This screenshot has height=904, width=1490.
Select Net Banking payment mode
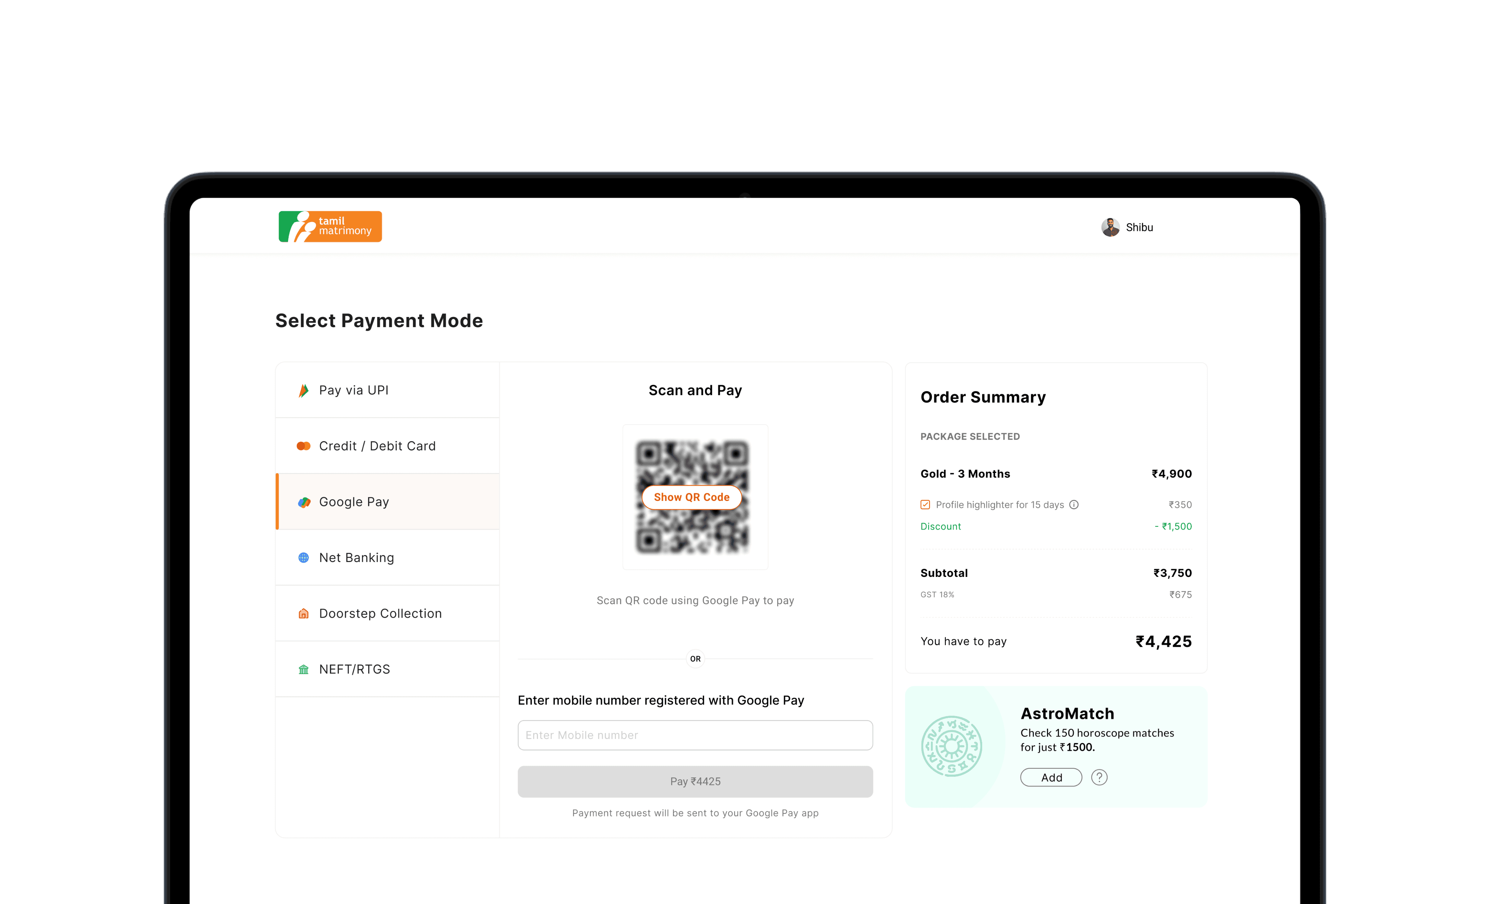coord(388,558)
